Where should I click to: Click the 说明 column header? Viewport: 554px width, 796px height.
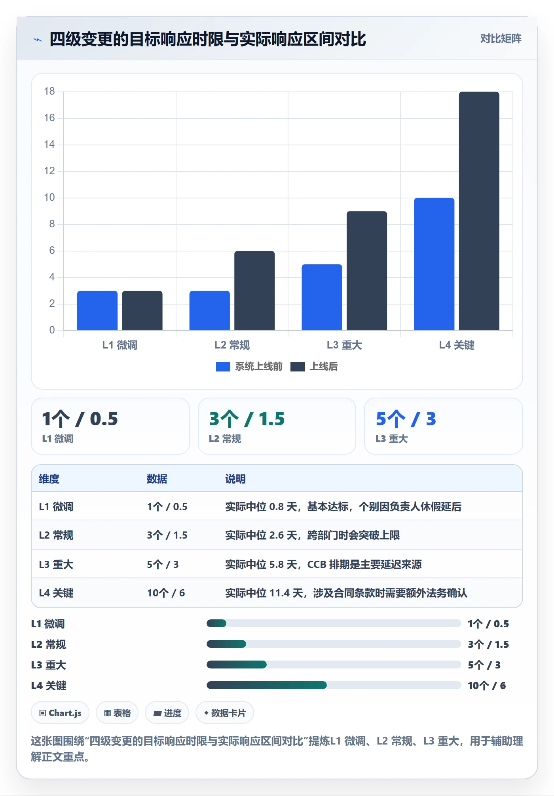click(235, 479)
